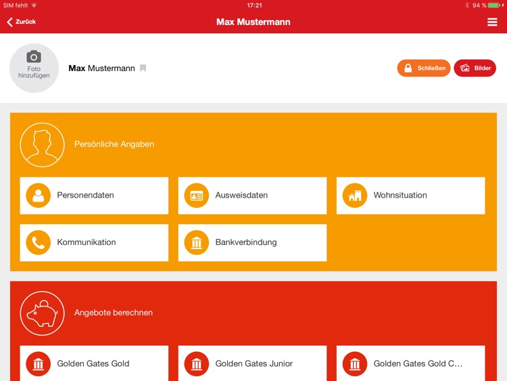Click the Max Mustermann title in the red header

(254, 22)
